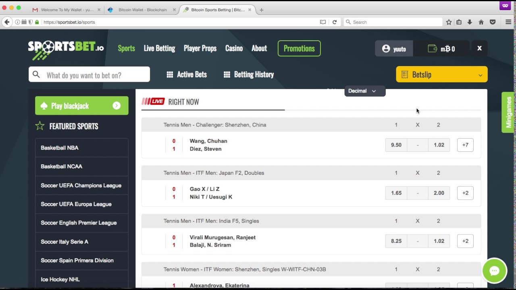Bet on Diez, Steven at 1.02
This screenshot has width=516, height=290.
point(439,145)
